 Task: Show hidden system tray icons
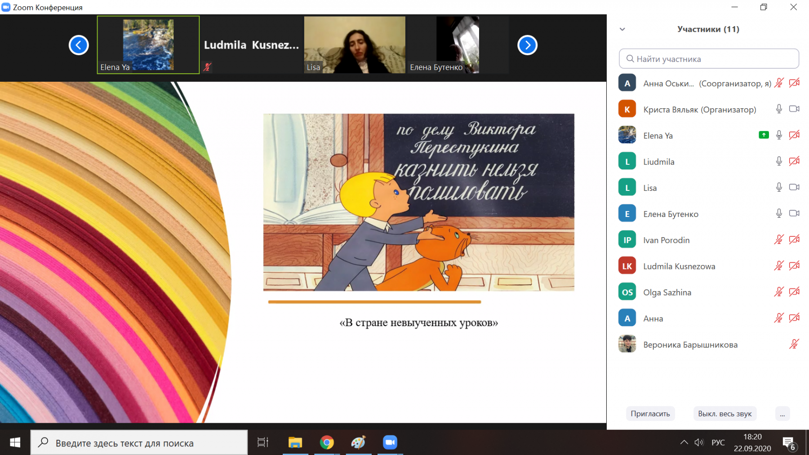(x=684, y=442)
